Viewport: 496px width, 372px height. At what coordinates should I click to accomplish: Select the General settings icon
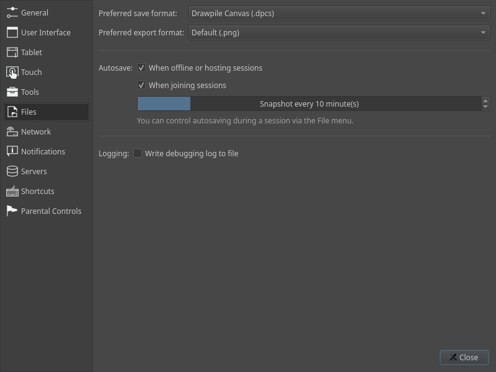coord(12,12)
